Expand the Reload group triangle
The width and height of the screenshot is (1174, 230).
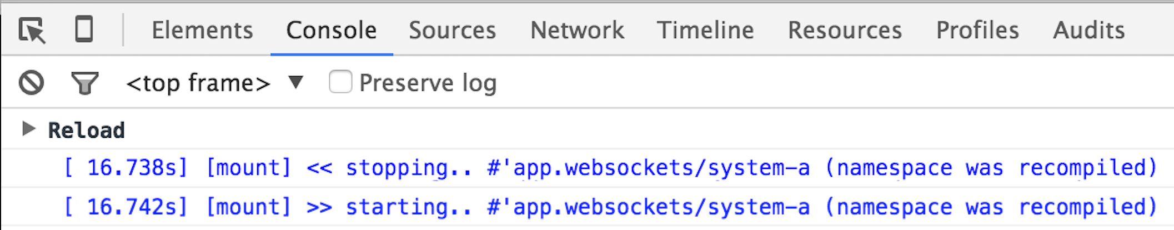tap(28, 129)
